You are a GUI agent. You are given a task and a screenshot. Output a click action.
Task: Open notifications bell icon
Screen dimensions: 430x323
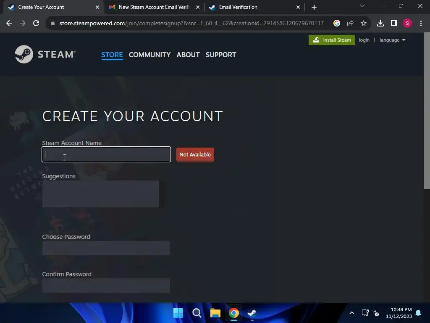(418, 313)
